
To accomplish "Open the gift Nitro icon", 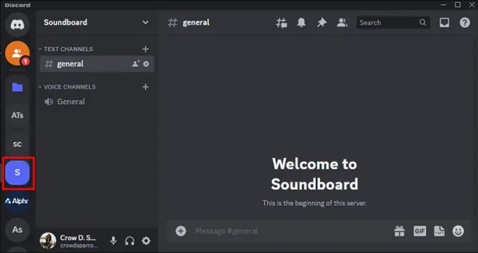I will pyautogui.click(x=399, y=231).
